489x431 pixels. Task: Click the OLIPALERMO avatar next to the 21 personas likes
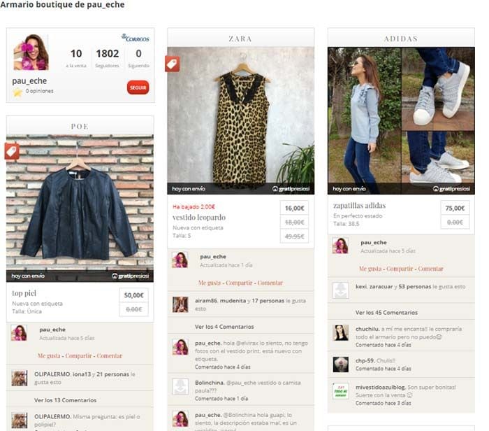[x=20, y=378]
